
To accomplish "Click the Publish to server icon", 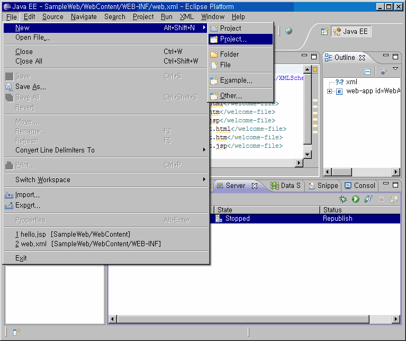I will 394,199.
